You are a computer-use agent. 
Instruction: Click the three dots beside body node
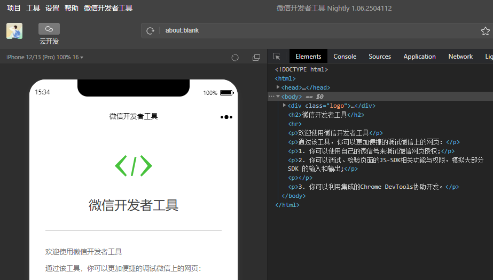point(271,97)
